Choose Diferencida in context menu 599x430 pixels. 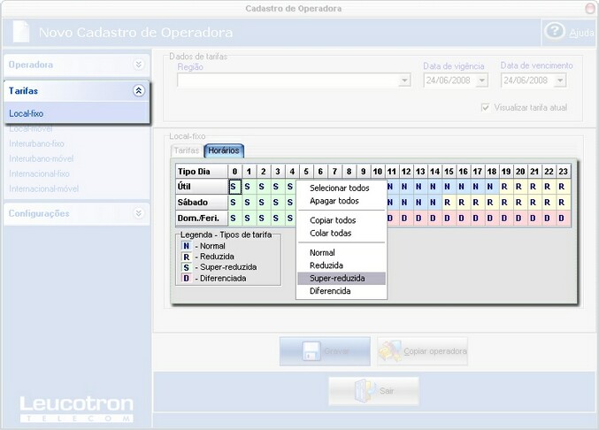(x=330, y=291)
